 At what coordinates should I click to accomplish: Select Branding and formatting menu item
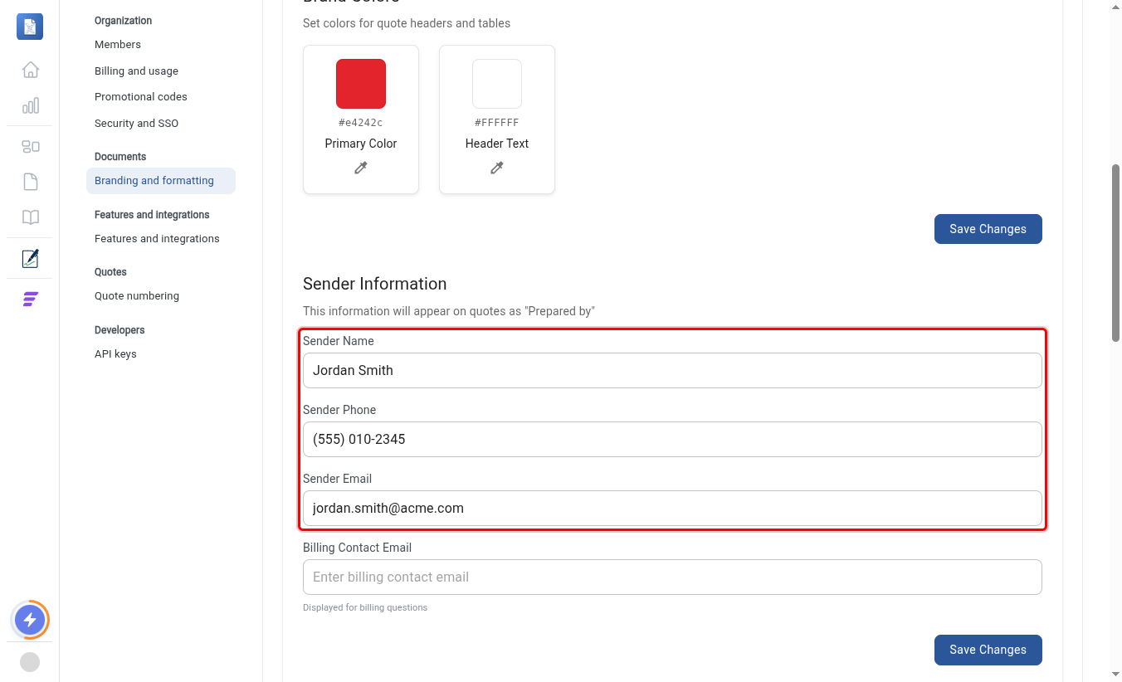point(161,181)
